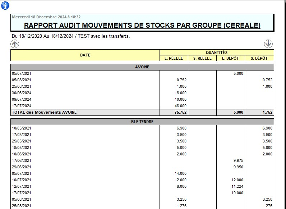Select the AVOINE group header bar

click(x=142, y=67)
